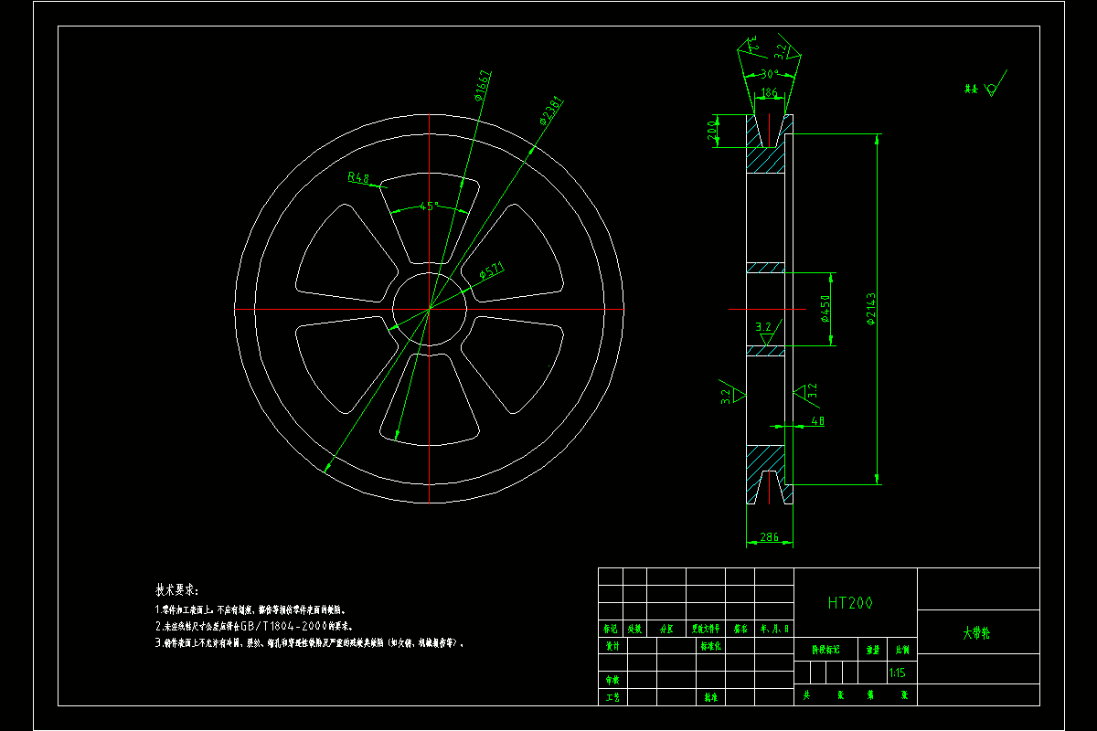The width and height of the screenshot is (1097, 731).
Task: Click the R48 radius label
Action: (358, 177)
